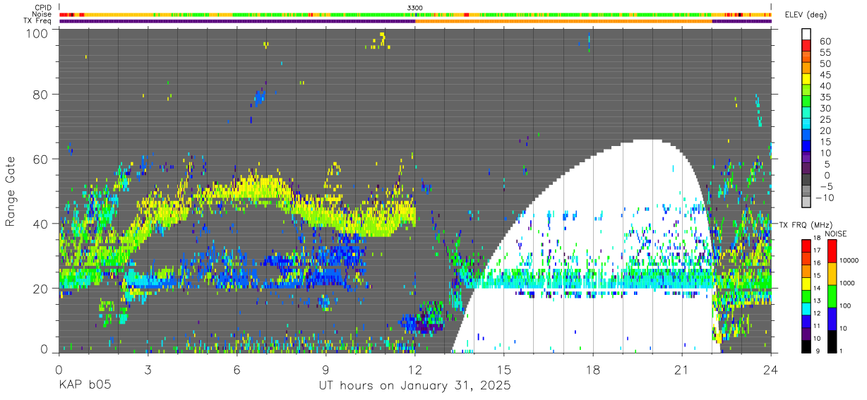This screenshot has width=867, height=400.
Task: Click the '21' tick on UT hours axis
Action: pos(682,369)
